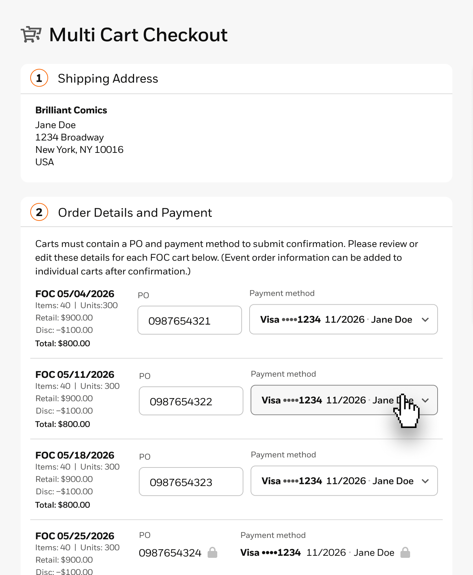473x575 pixels.
Task: Click the Brilliant Comics address name
Action: [x=71, y=110]
